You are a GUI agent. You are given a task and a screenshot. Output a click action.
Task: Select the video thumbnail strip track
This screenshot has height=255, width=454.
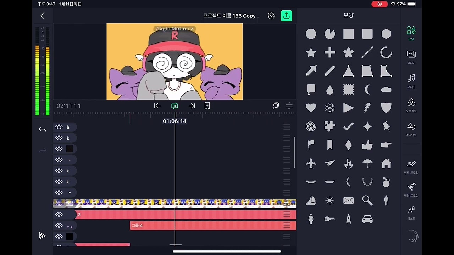[x=175, y=203]
